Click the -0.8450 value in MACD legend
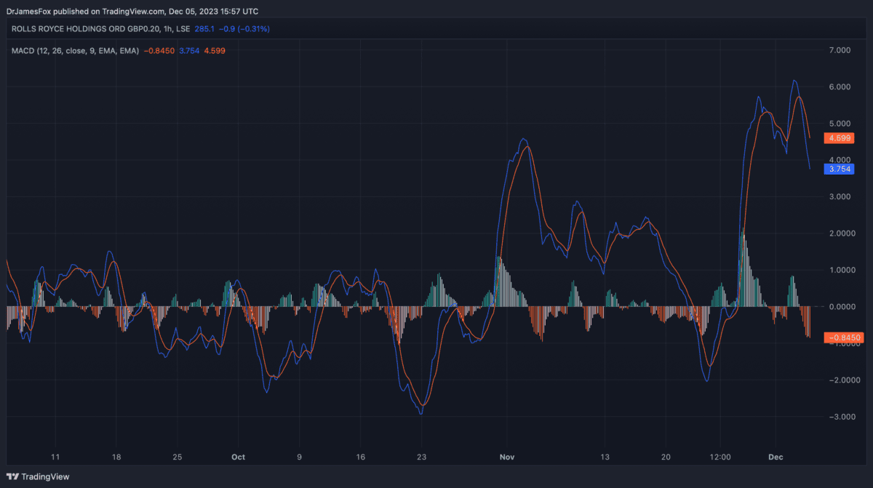 pyautogui.click(x=159, y=50)
